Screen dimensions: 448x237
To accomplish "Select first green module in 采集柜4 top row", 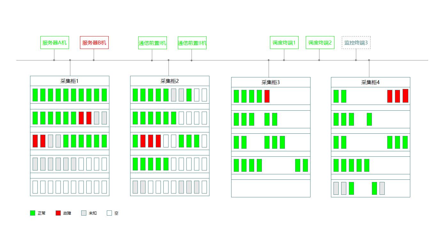I will tap(336, 96).
